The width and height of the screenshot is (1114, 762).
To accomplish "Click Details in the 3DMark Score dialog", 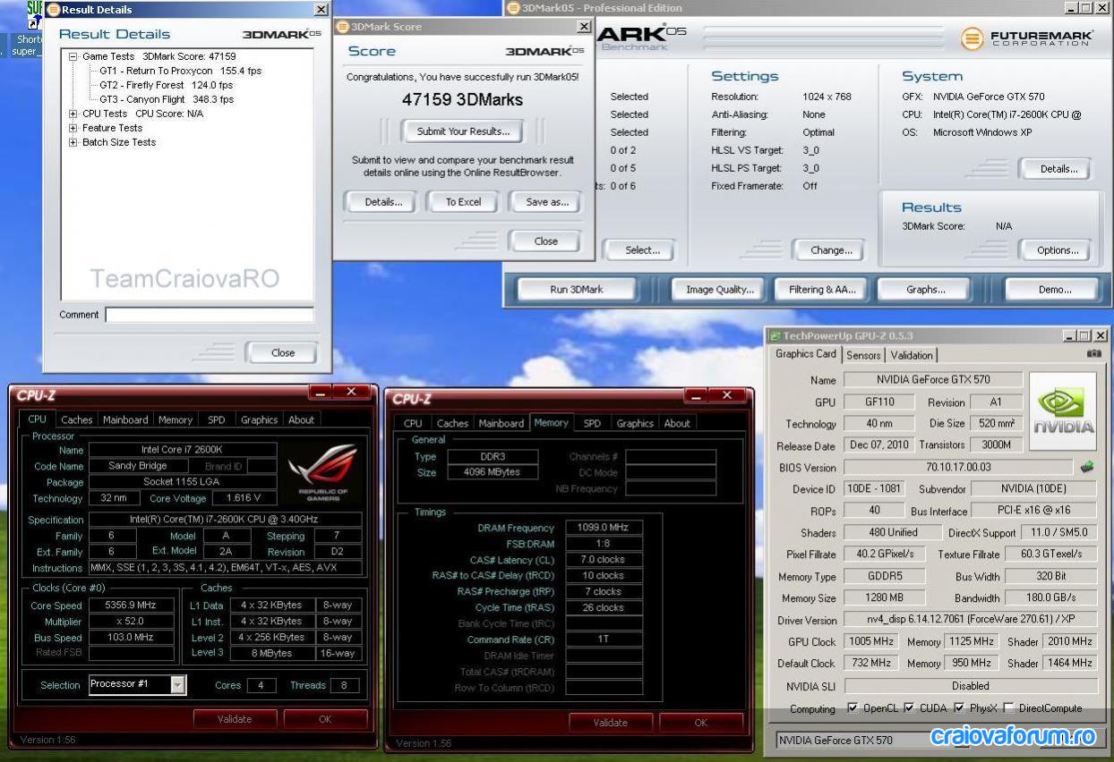I will tap(383, 202).
